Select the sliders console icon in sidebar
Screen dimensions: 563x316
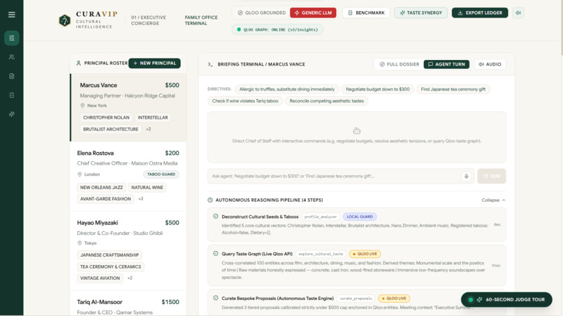(11, 38)
